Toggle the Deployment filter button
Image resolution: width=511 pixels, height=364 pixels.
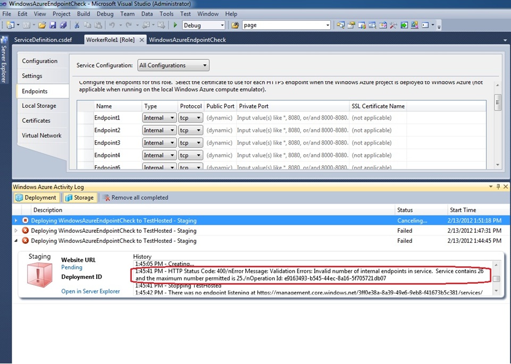[37, 198]
